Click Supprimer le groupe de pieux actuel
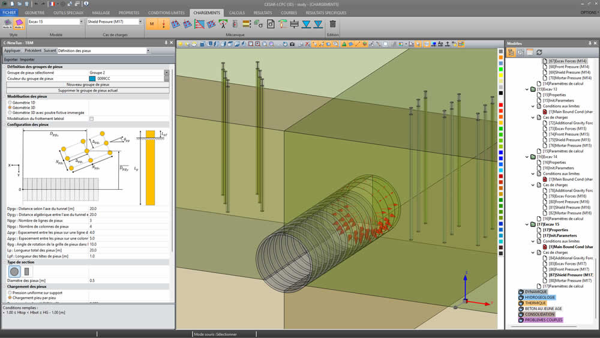 click(88, 90)
